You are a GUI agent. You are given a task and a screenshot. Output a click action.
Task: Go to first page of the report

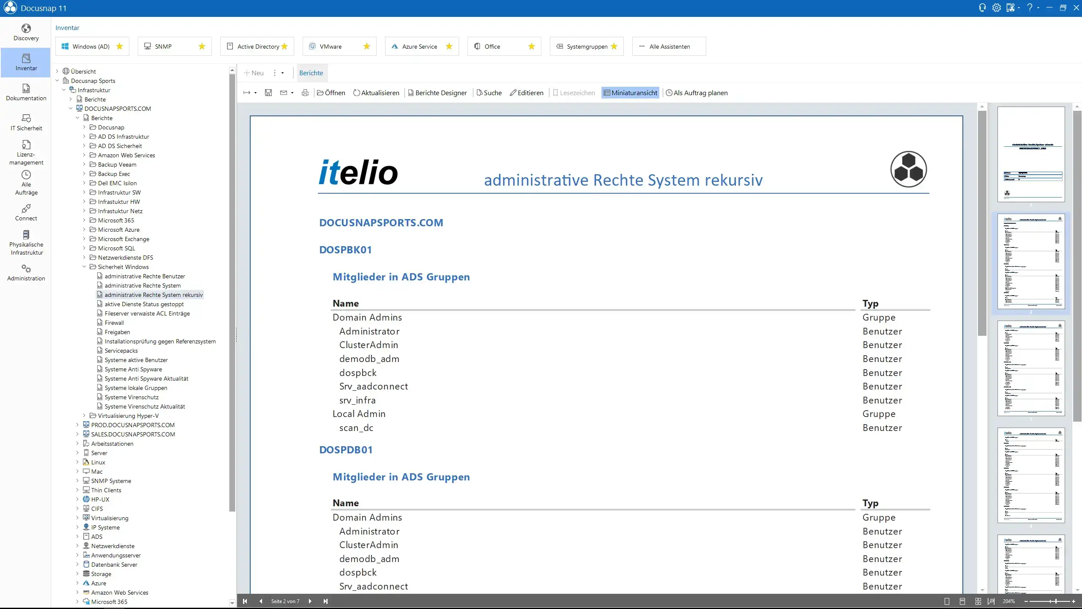coord(245,601)
